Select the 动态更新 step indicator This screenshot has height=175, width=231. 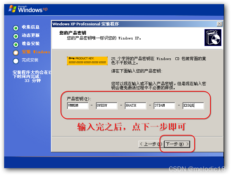point(16,36)
